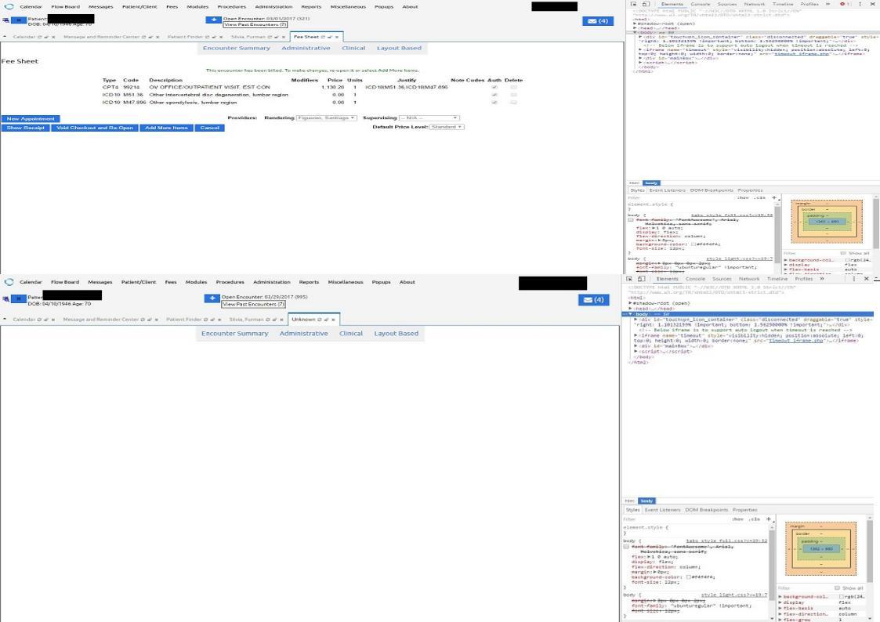
Task: Click #f4f4f4 background-color swatch, lower Styles pane
Action: tap(689, 577)
